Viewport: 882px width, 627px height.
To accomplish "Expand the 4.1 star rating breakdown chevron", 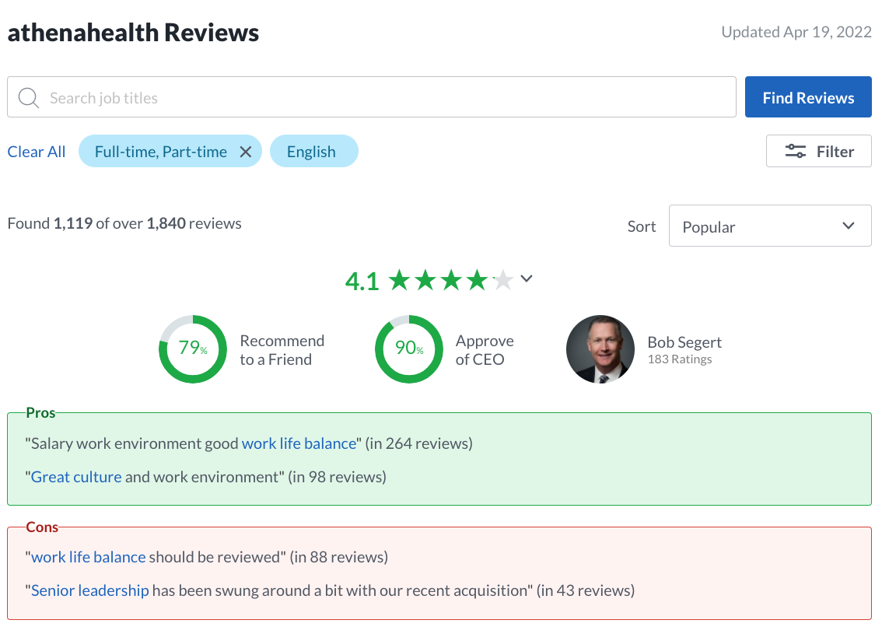I will [x=527, y=278].
